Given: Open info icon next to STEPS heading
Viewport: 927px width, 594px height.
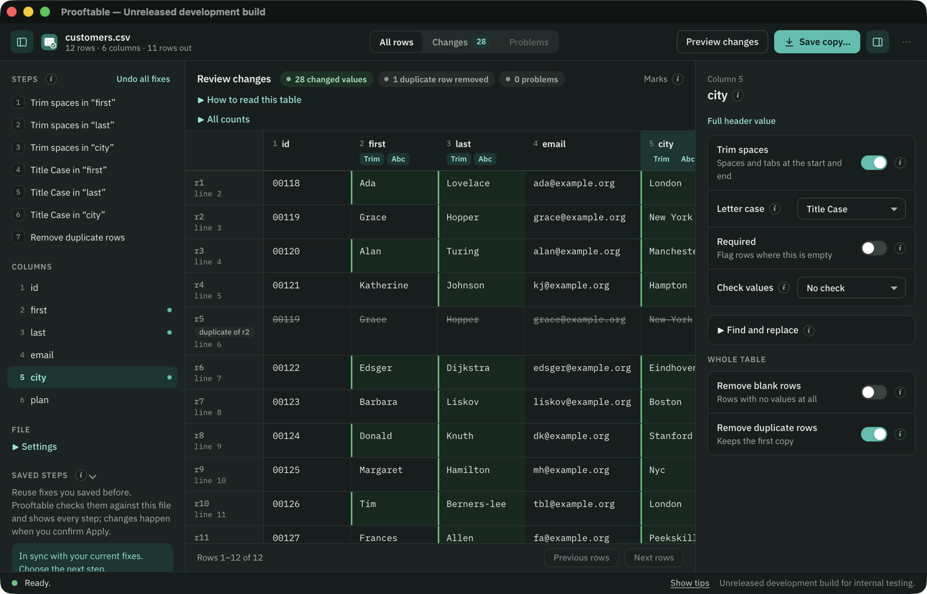Looking at the screenshot, I should click(51, 79).
